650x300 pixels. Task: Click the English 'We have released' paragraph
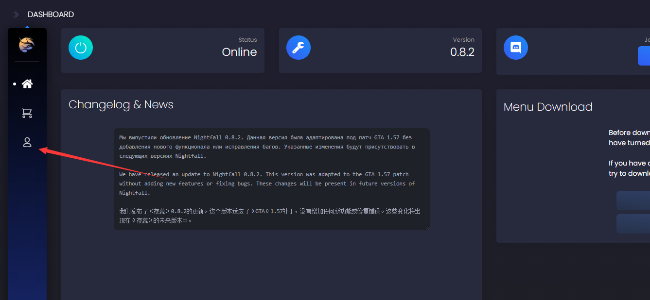tap(267, 183)
